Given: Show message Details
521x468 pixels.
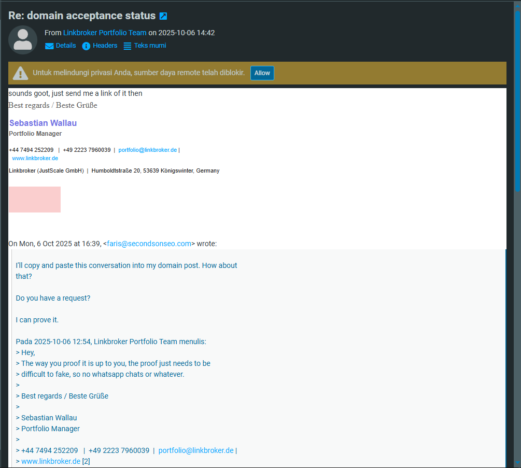Looking at the screenshot, I should click(x=66, y=46).
